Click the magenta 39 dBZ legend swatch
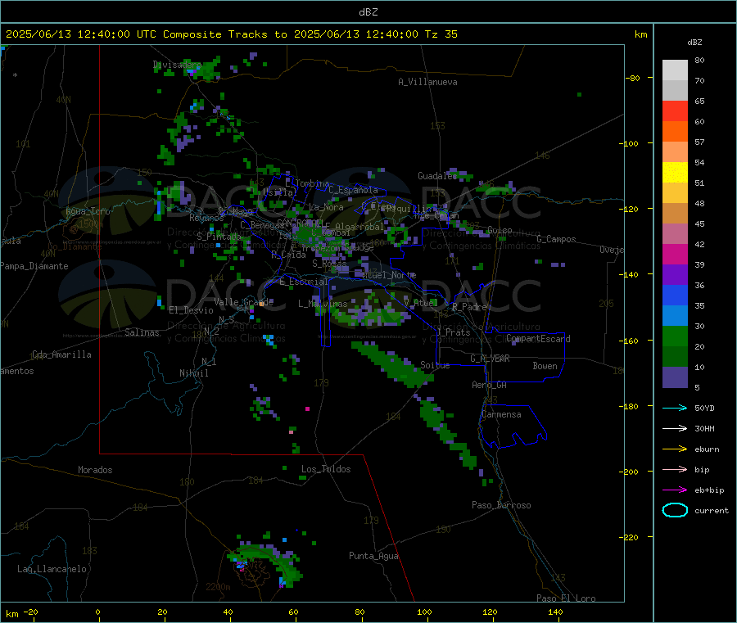This screenshot has width=737, height=623. [x=675, y=254]
